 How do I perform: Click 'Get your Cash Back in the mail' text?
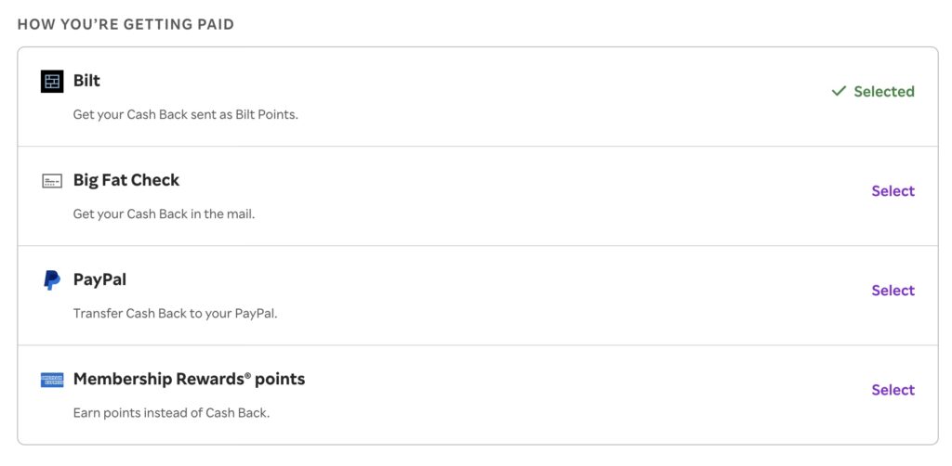coord(164,214)
